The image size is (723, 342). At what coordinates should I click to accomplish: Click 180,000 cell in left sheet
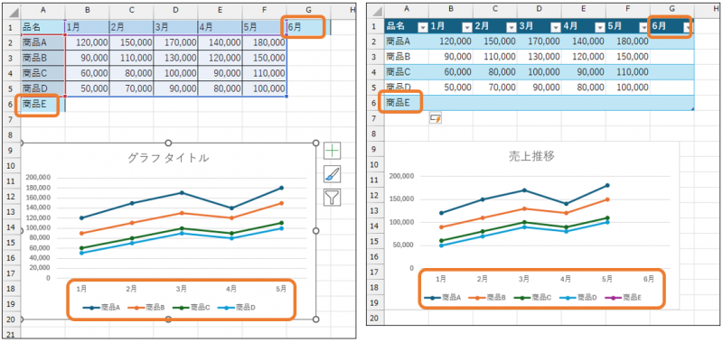coord(264,42)
